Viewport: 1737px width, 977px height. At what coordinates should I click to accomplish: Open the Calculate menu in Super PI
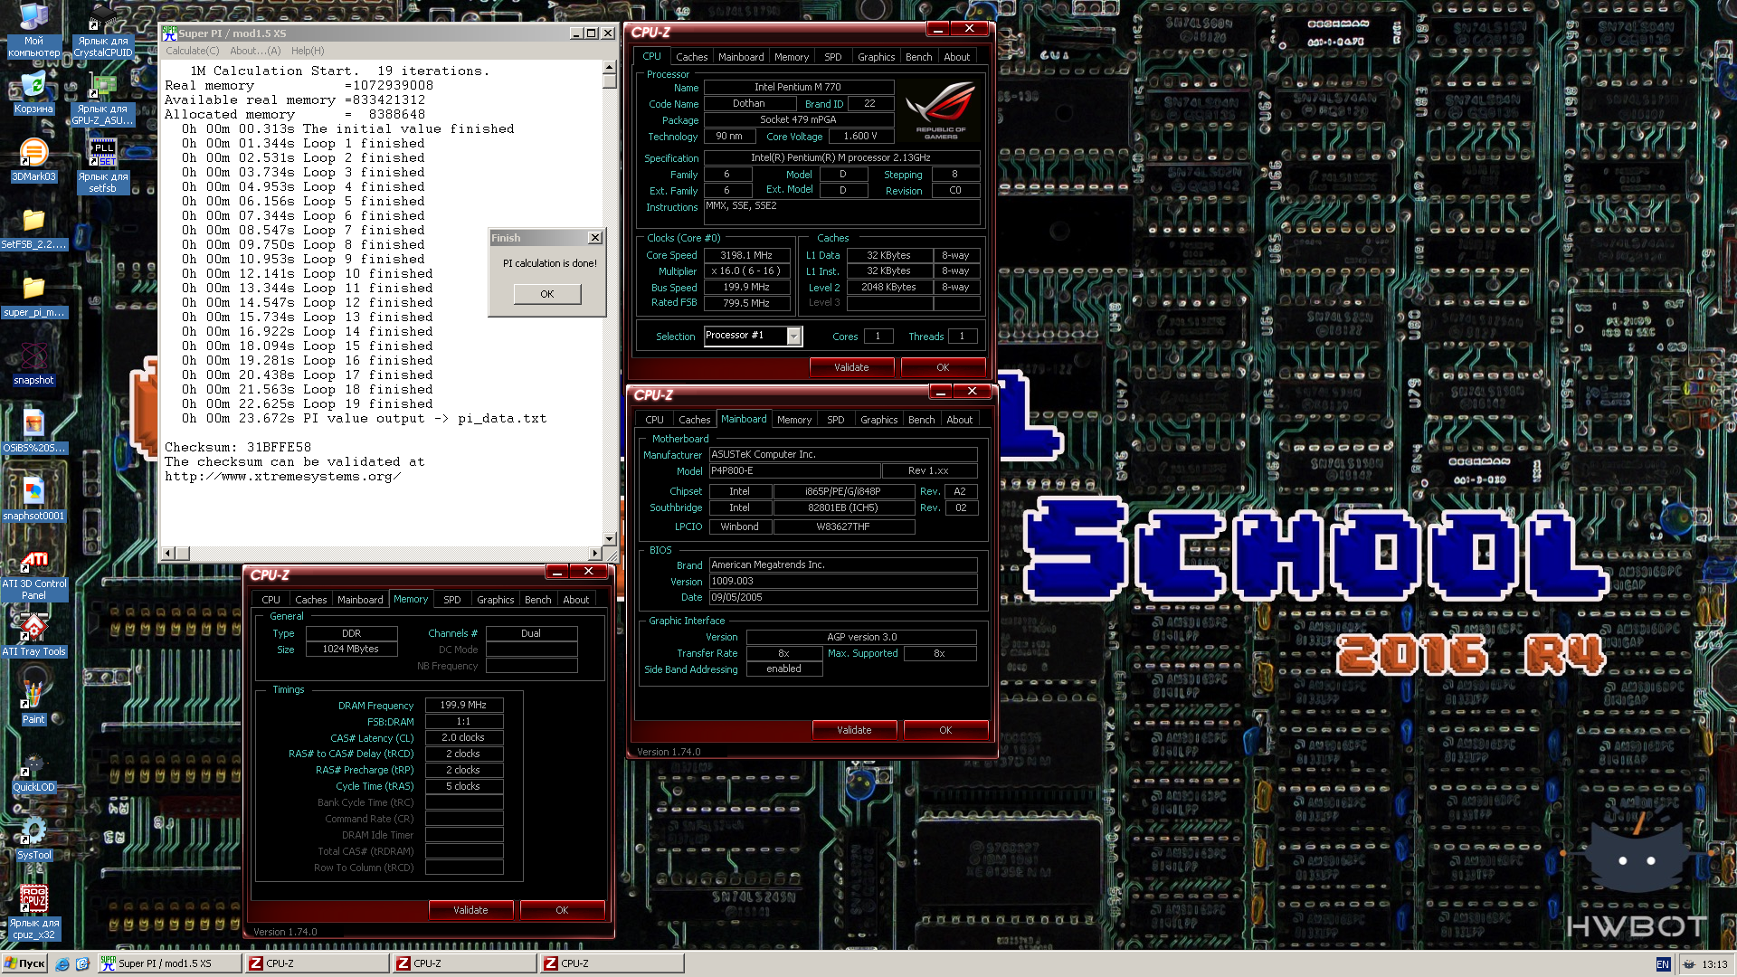pyautogui.click(x=192, y=51)
